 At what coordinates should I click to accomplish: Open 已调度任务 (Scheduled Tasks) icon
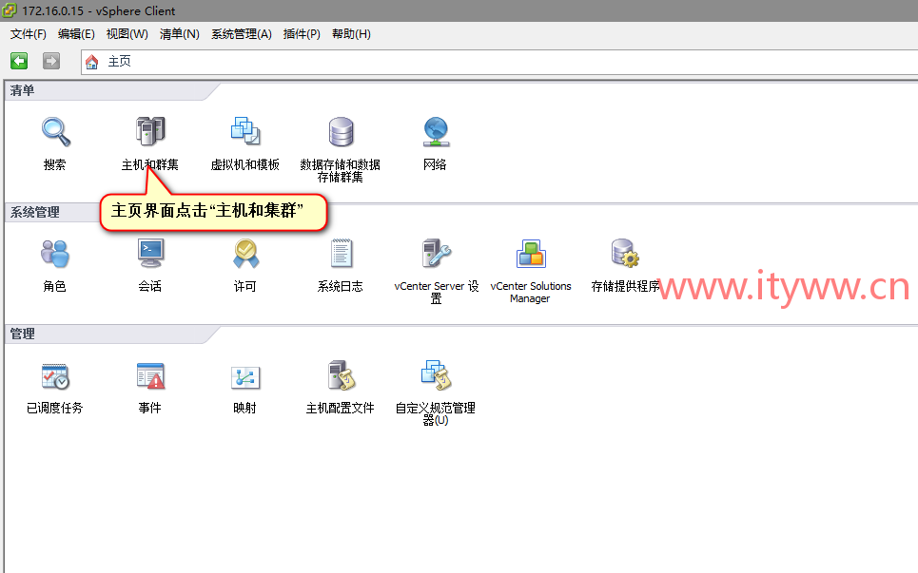pos(55,376)
